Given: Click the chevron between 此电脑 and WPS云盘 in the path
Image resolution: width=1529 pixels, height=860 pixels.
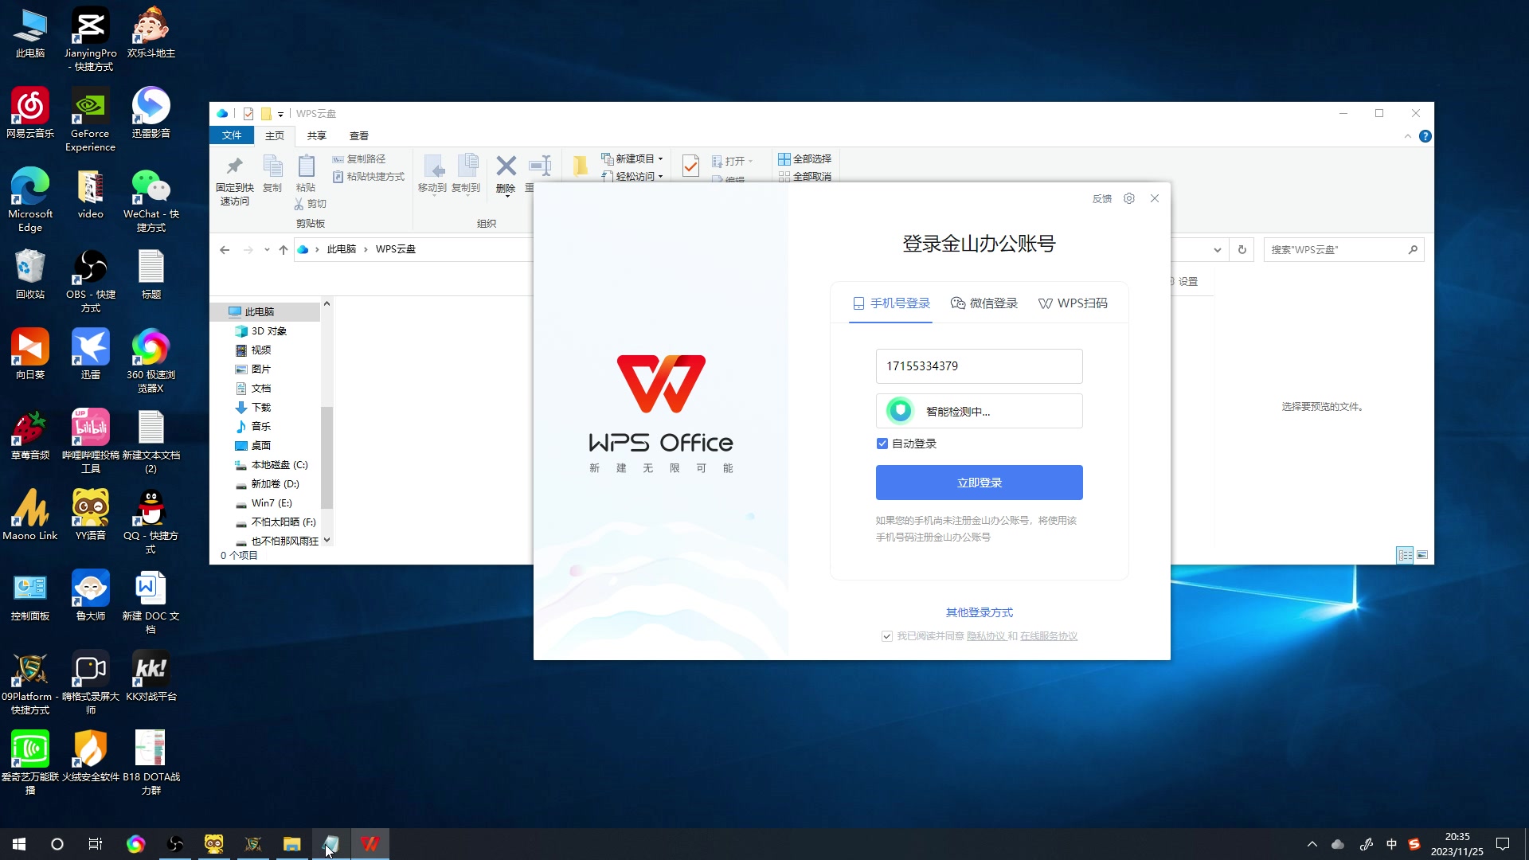Looking at the screenshot, I should coord(366,250).
